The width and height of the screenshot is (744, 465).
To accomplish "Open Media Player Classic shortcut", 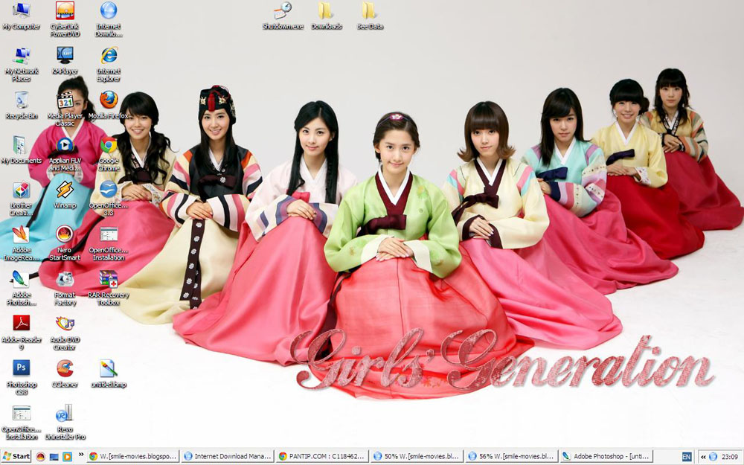I will click(65, 109).
